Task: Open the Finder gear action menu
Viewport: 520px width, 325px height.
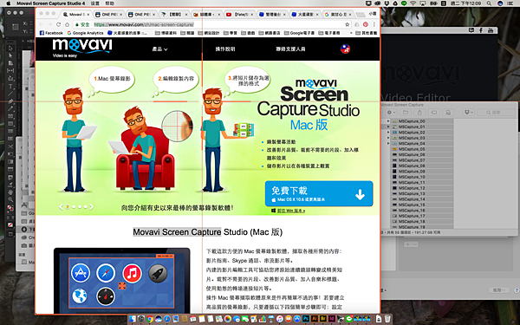Action: (x=392, y=113)
